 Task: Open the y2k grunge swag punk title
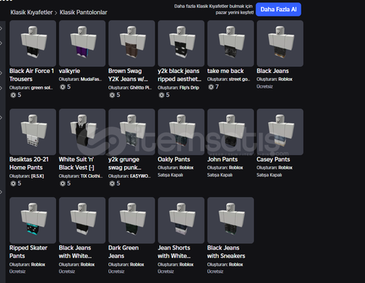pyautogui.click(x=125, y=163)
